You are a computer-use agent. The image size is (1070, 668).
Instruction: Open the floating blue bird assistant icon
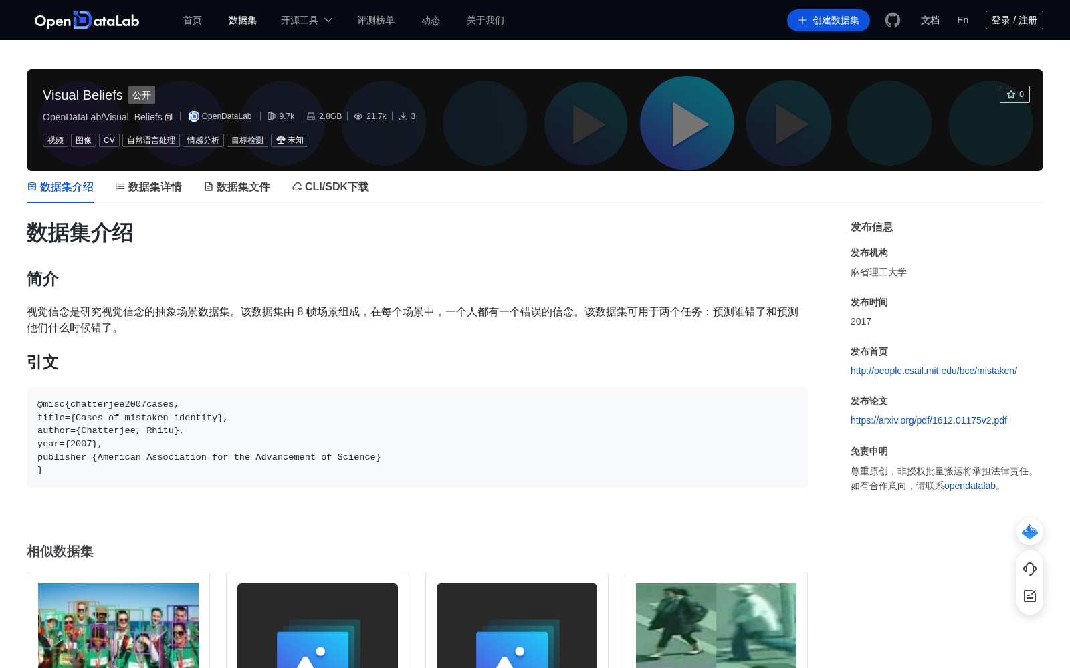(x=1030, y=532)
